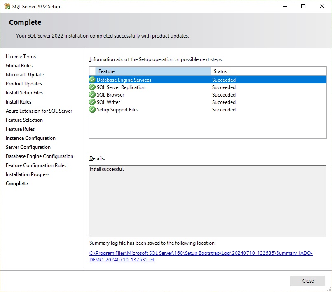The height and width of the screenshot is (292, 332).
Task: Click Azure Extension for SQL Server step
Action: (x=39, y=111)
